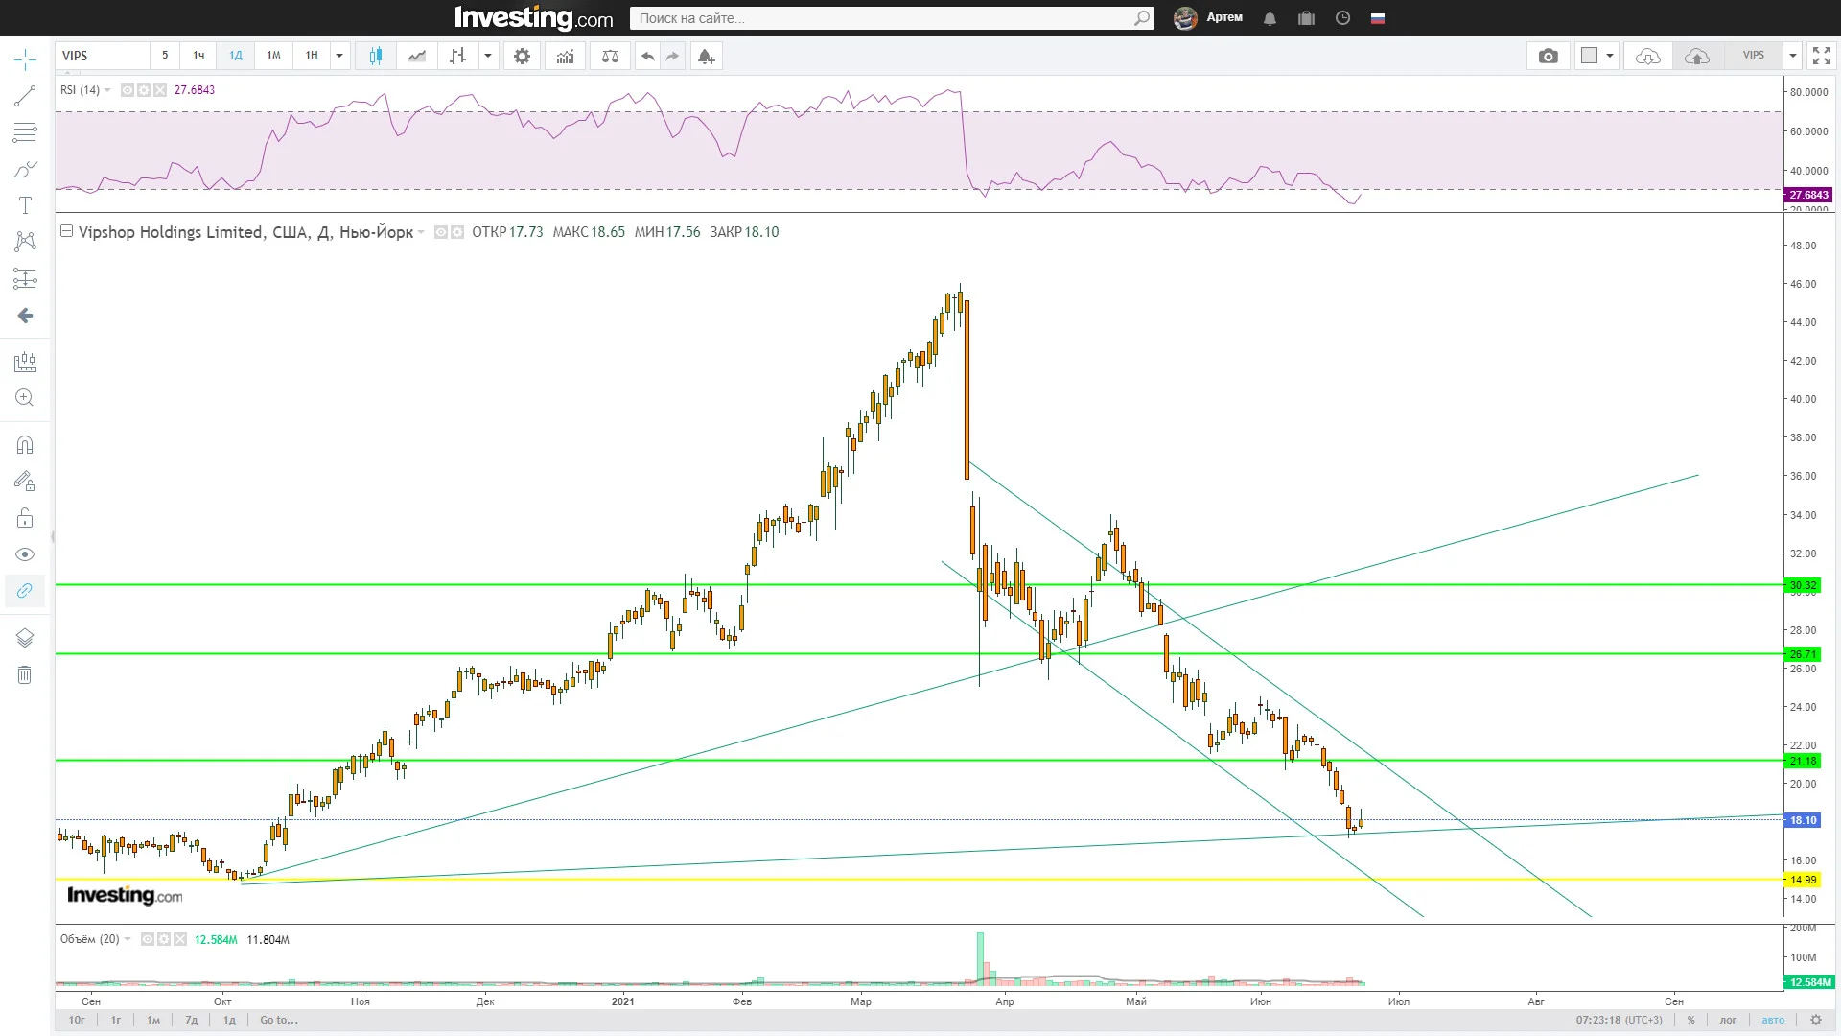The width and height of the screenshot is (1841, 1036).
Task: Open the compare symbols scale icon
Action: (610, 56)
